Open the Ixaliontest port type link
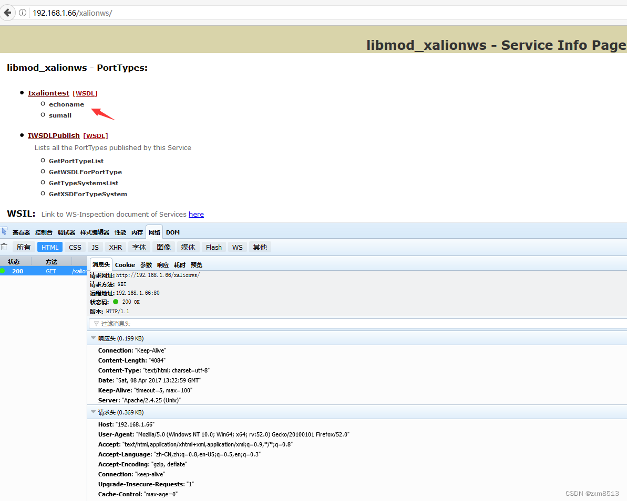The height and width of the screenshot is (501, 627). point(48,93)
